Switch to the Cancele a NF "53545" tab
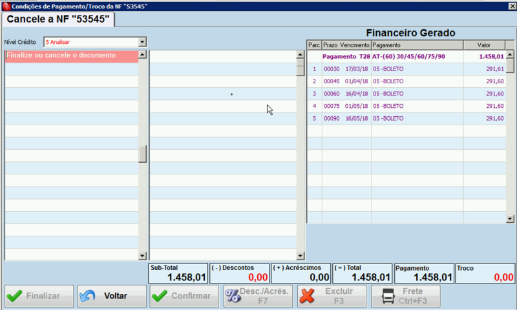The image size is (517, 310). 58,19
